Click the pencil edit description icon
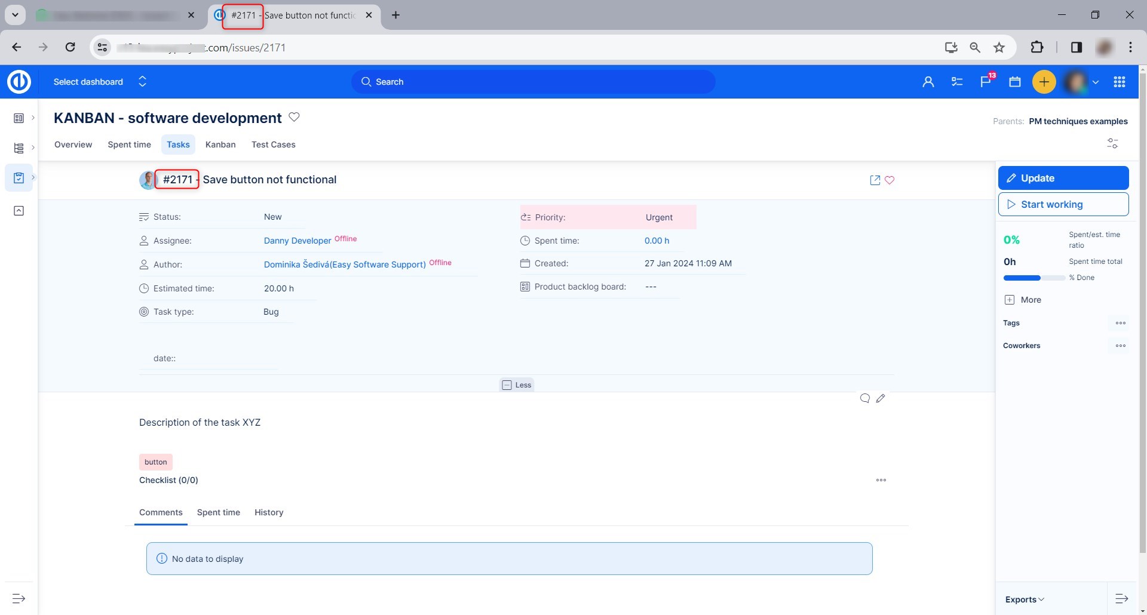Image resolution: width=1147 pixels, height=615 pixels. click(881, 398)
